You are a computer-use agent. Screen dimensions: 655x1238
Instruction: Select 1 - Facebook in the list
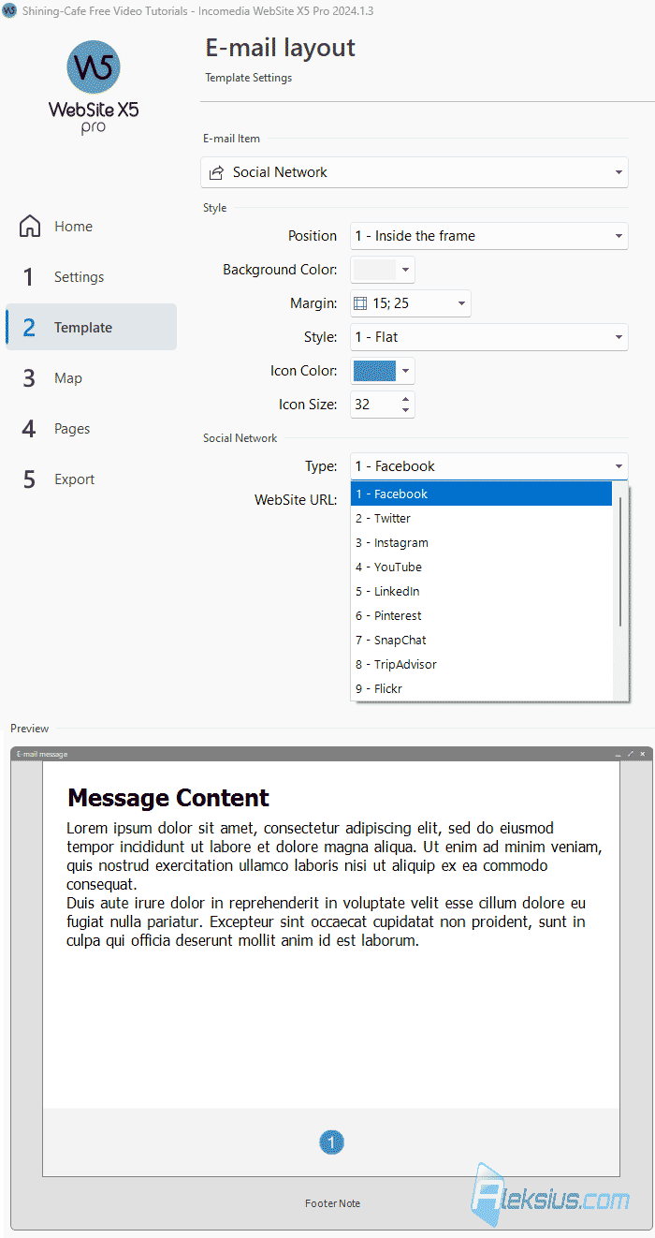coord(481,494)
